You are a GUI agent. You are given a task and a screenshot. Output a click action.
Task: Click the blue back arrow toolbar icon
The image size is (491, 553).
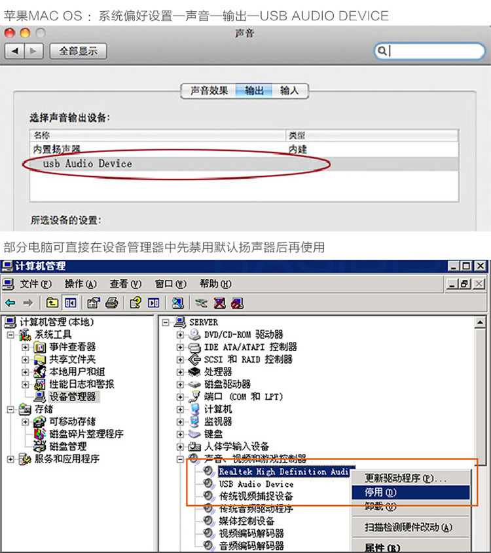pos(10,303)
